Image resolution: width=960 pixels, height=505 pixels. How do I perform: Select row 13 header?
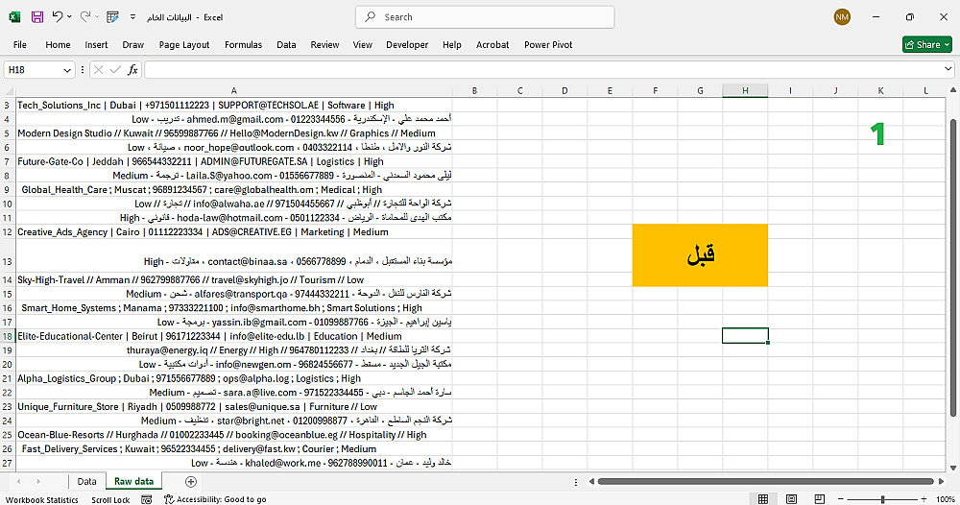coord(8,254)
